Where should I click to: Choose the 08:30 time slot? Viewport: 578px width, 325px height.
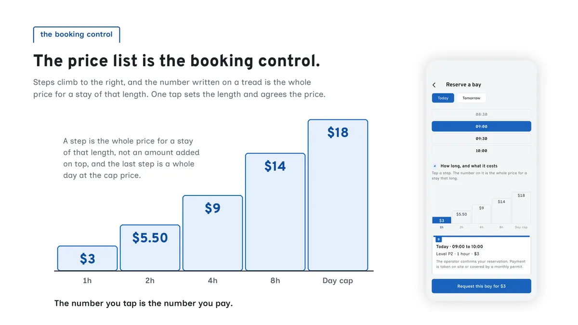coord(481,115)
